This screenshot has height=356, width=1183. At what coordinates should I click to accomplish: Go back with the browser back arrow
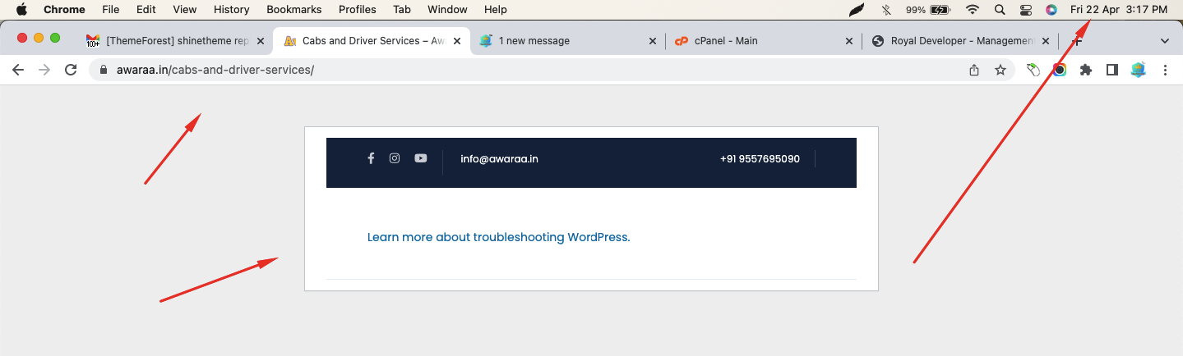point(18,70)
